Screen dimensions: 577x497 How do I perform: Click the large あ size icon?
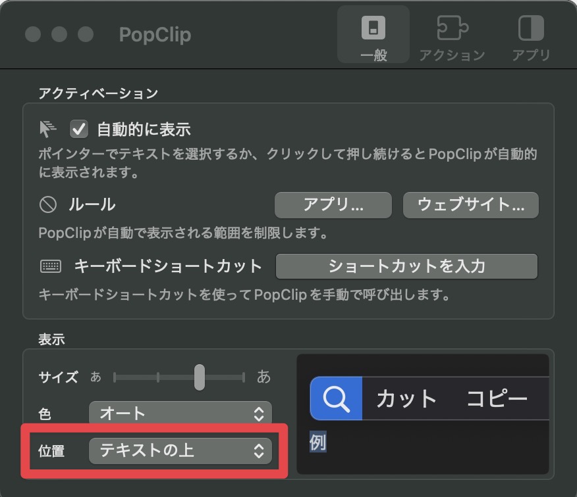[263, 377]
